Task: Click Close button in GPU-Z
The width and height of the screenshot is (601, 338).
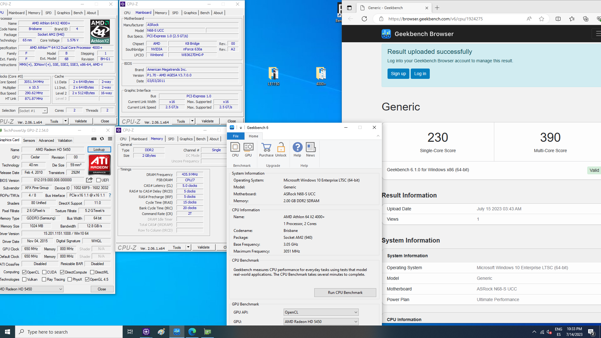Action: [x=102, y=289]
